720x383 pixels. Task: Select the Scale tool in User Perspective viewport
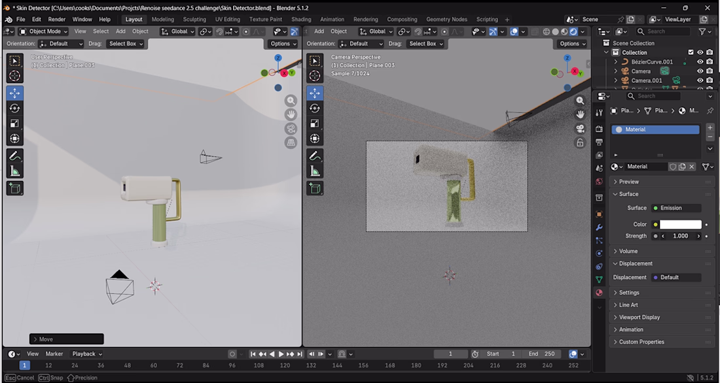pyautogui.click(x=14, y=124)
